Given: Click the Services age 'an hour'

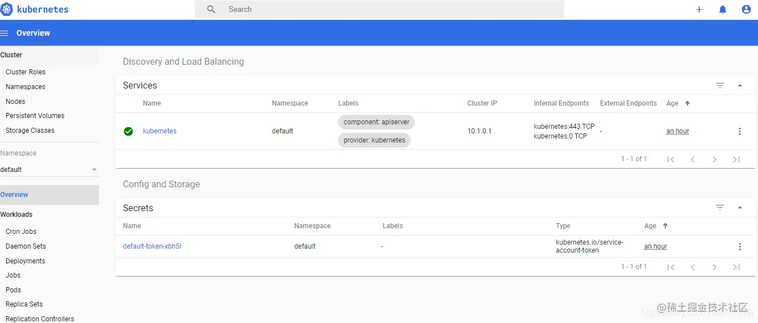Looking at the screenshot, I should coord(678,131).
